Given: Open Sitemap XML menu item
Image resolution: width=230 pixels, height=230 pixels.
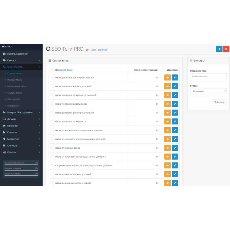Looking at the screenshot, I should (14, 99).
